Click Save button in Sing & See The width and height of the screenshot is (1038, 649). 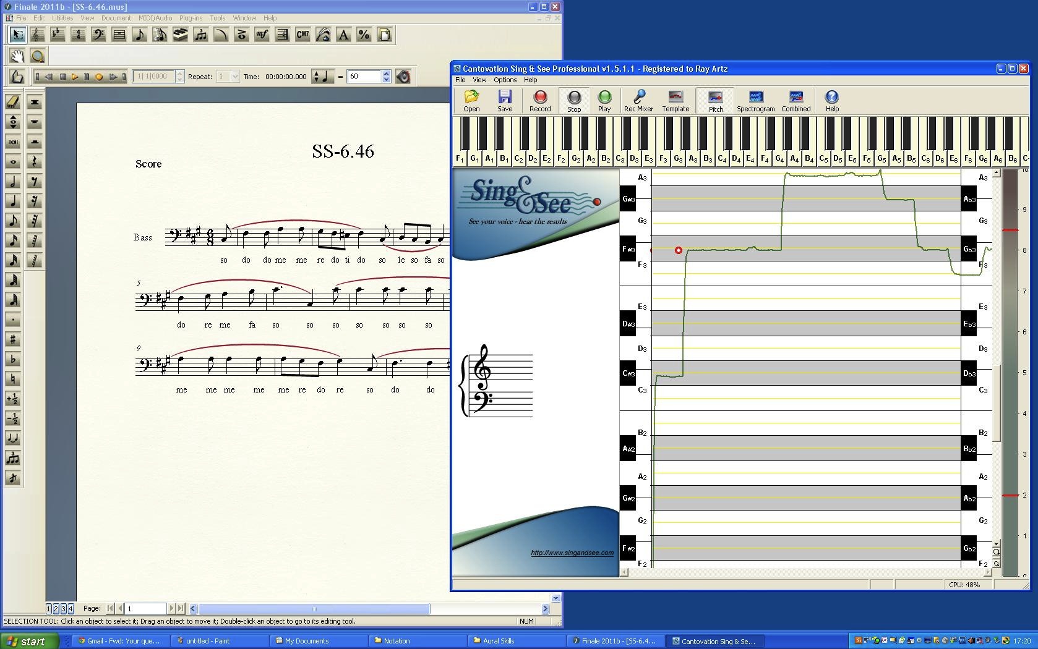(x=505, y=101)
